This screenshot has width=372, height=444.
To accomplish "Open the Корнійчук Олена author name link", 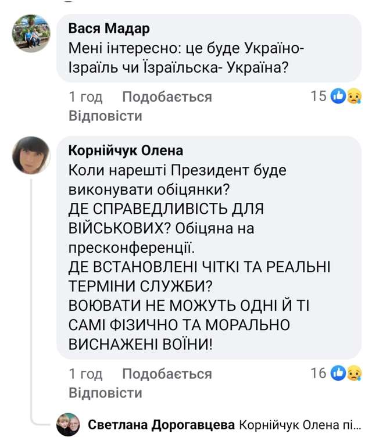I will click(x=126, y=151).
